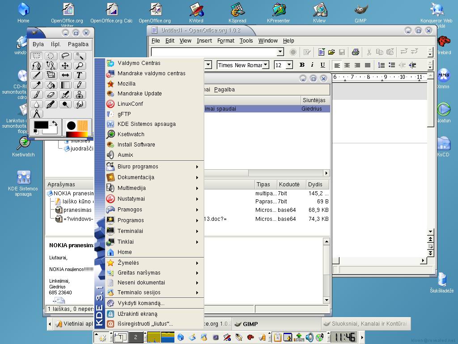The height and width of the screenshot is (344, 458).
Task: Open the Times New Roman font dropdown
Action: tap(265, 65)
